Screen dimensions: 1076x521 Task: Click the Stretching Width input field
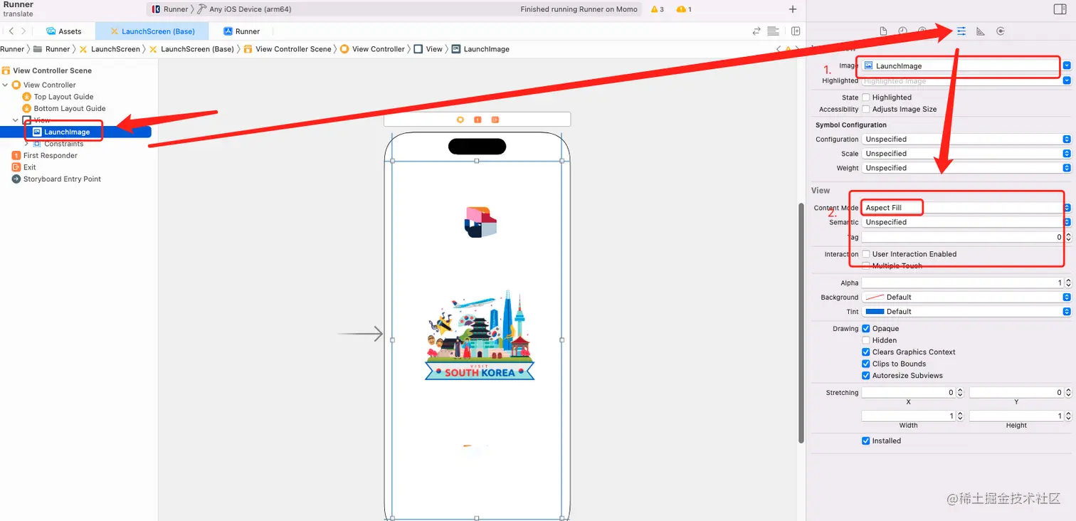pos(908,416)
